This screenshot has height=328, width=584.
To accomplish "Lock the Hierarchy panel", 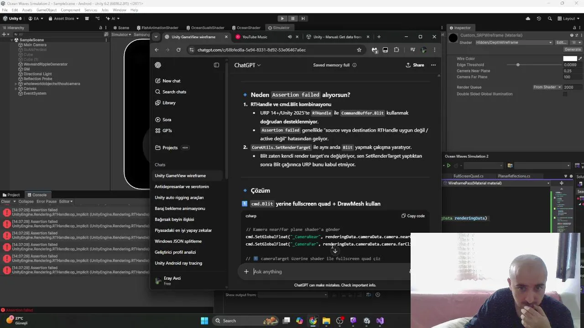I will [100, 28].
